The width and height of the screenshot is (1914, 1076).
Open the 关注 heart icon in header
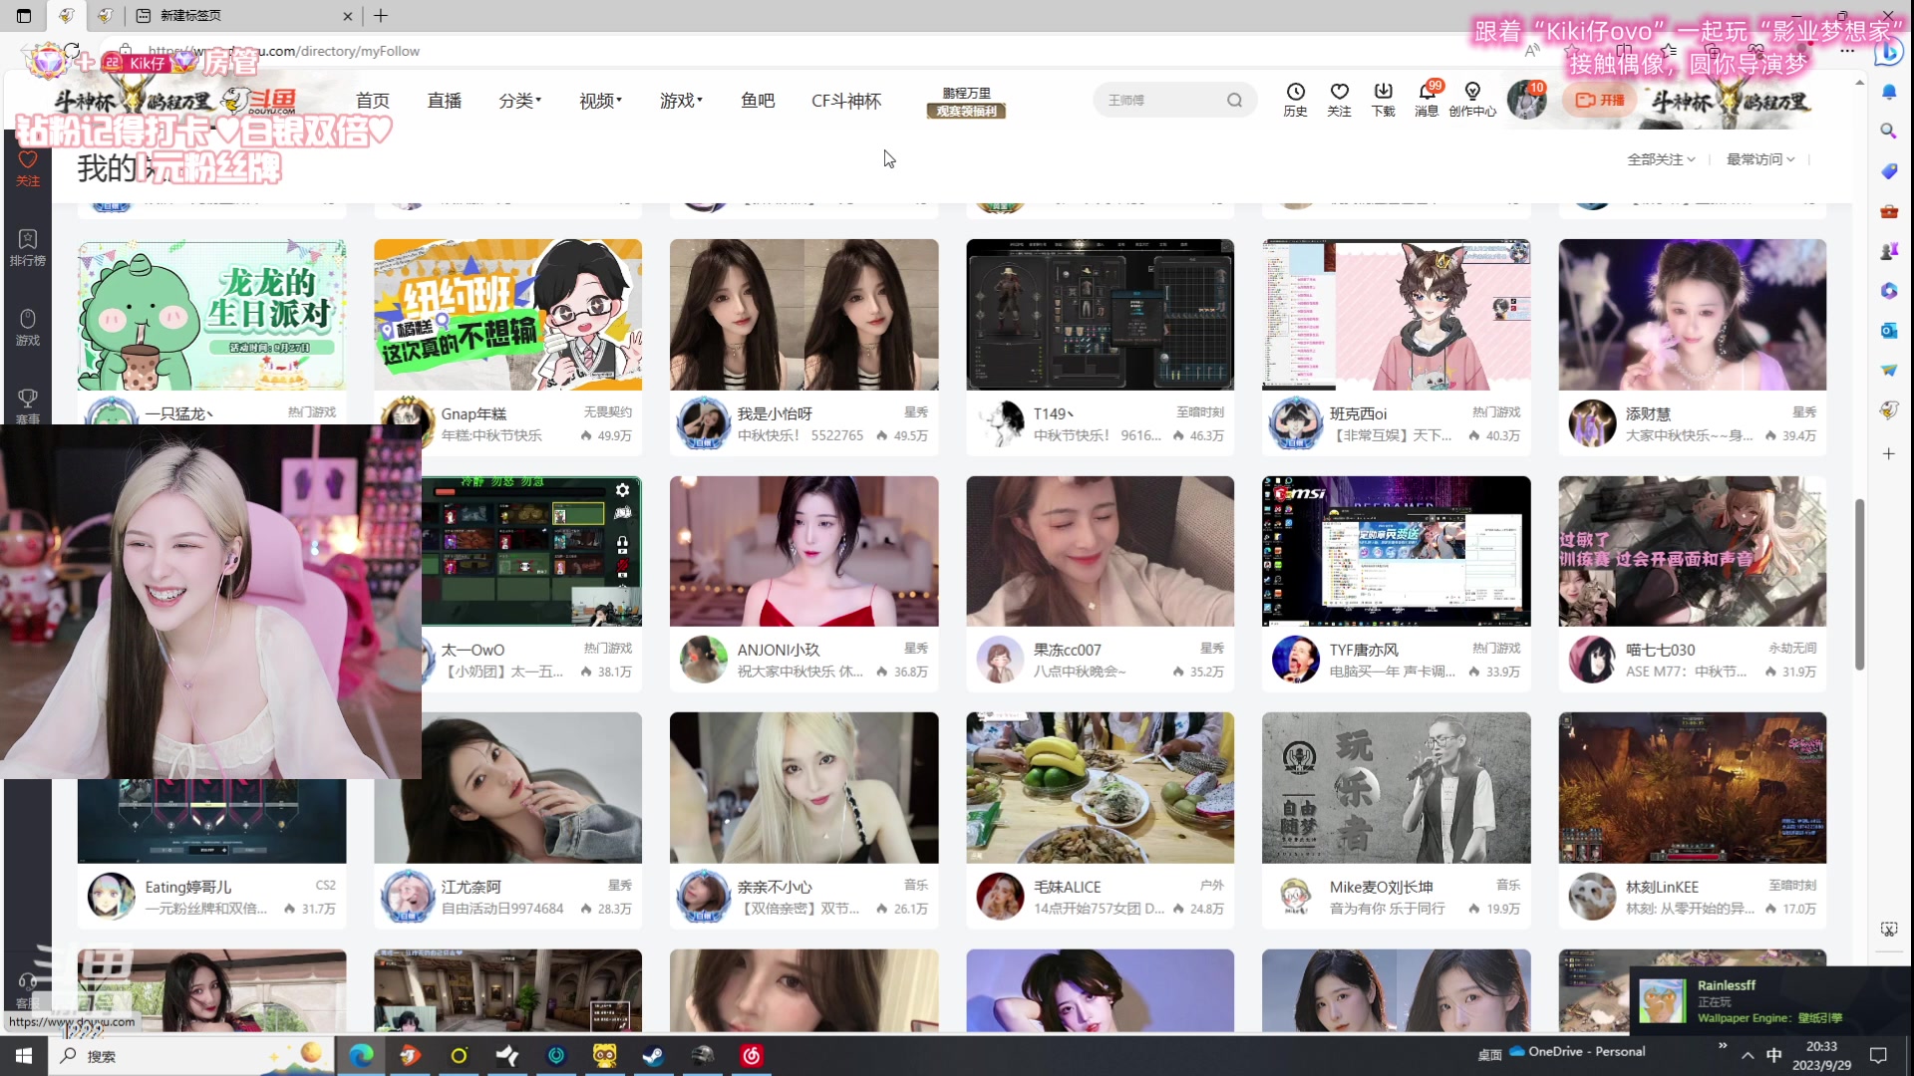pos(1339,100)
